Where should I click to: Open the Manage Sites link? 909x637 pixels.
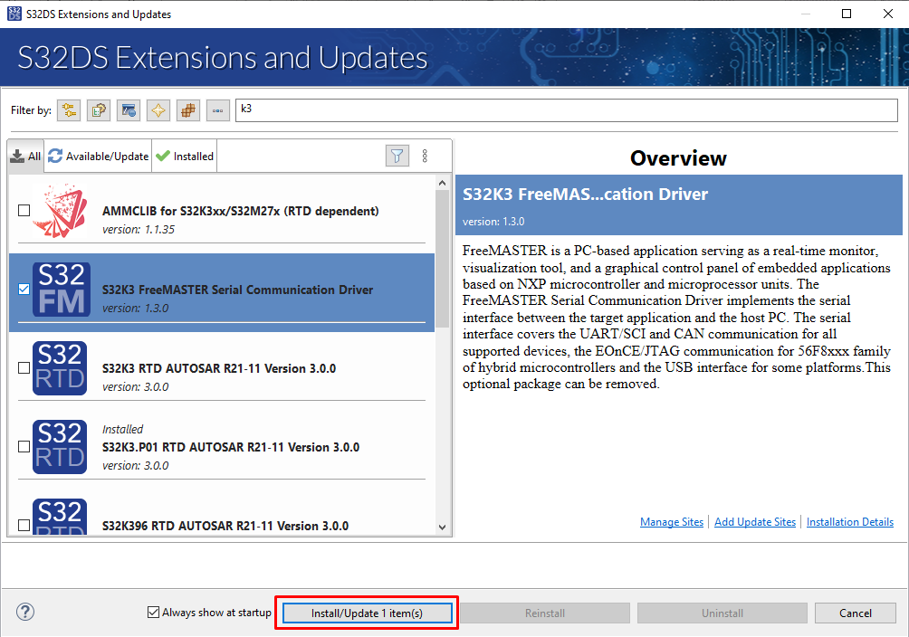671,522
